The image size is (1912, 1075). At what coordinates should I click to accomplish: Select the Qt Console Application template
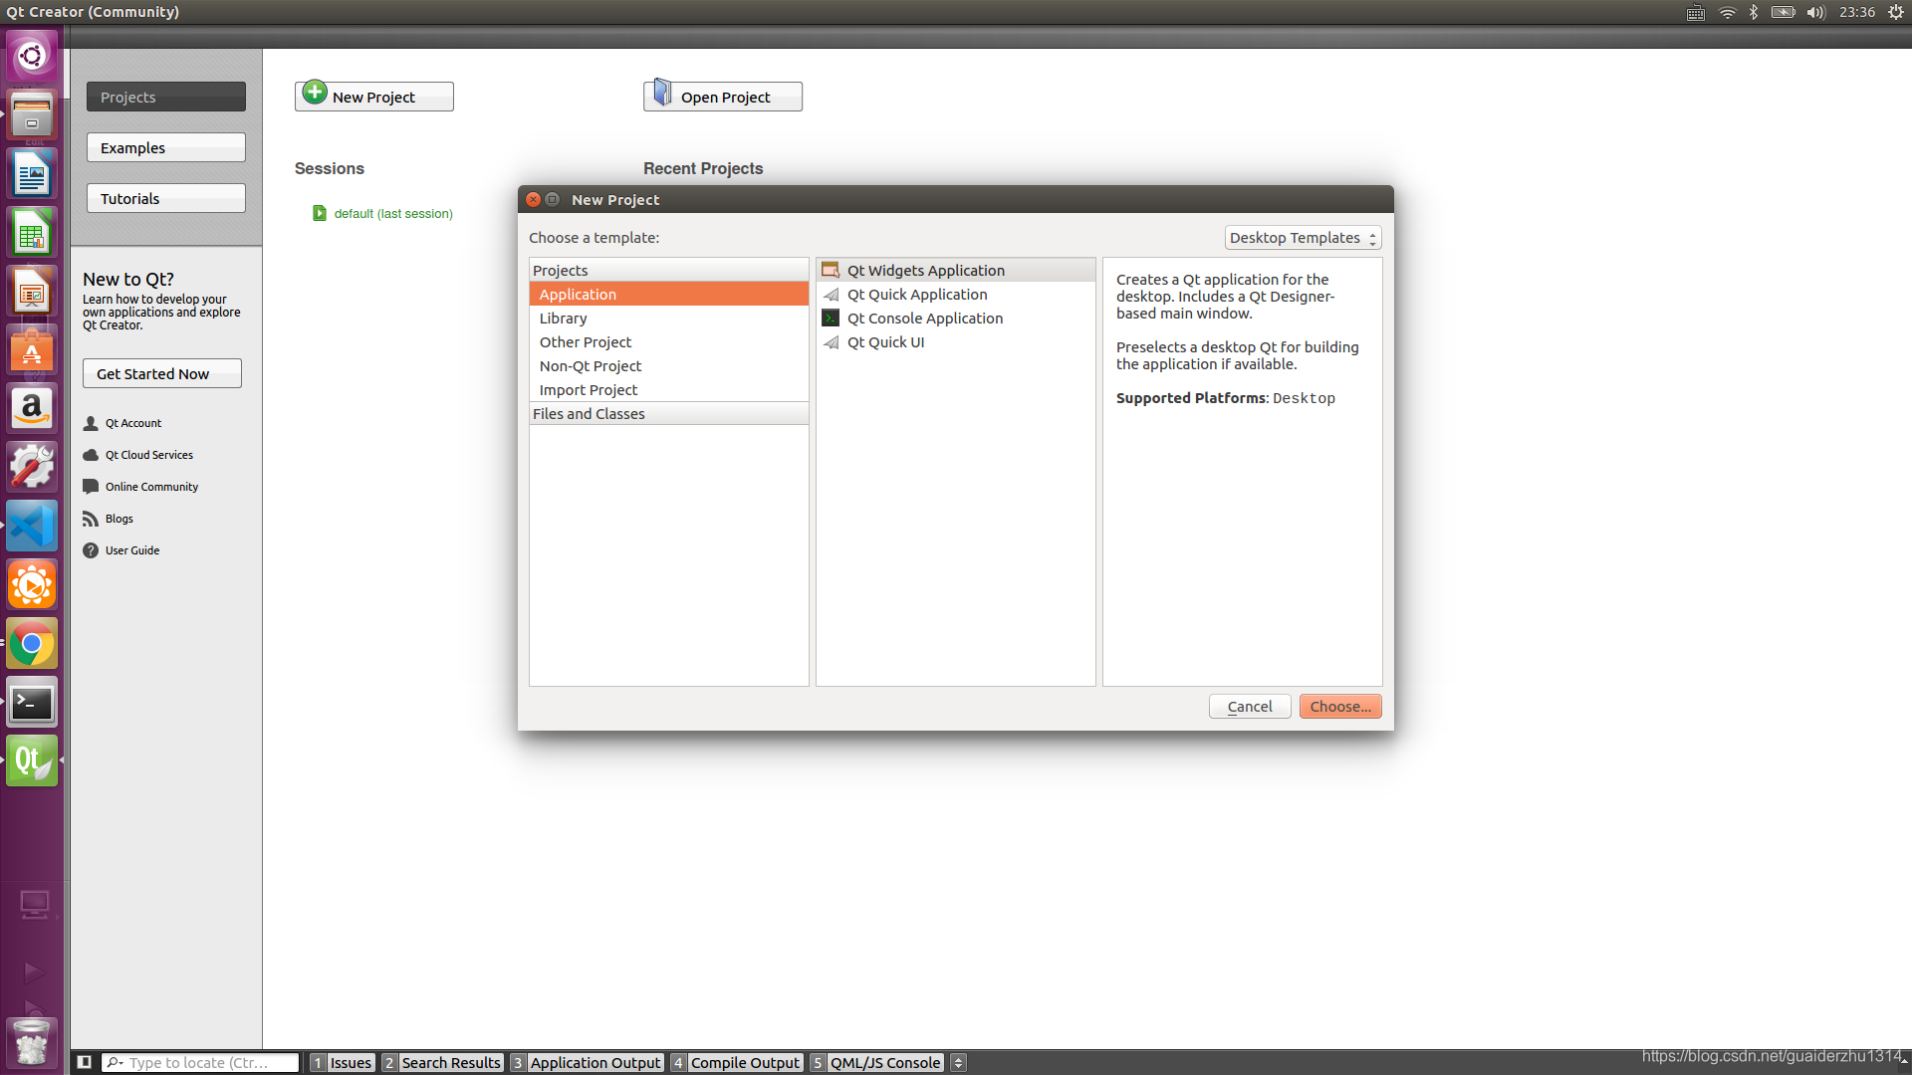tap(956, 318)
